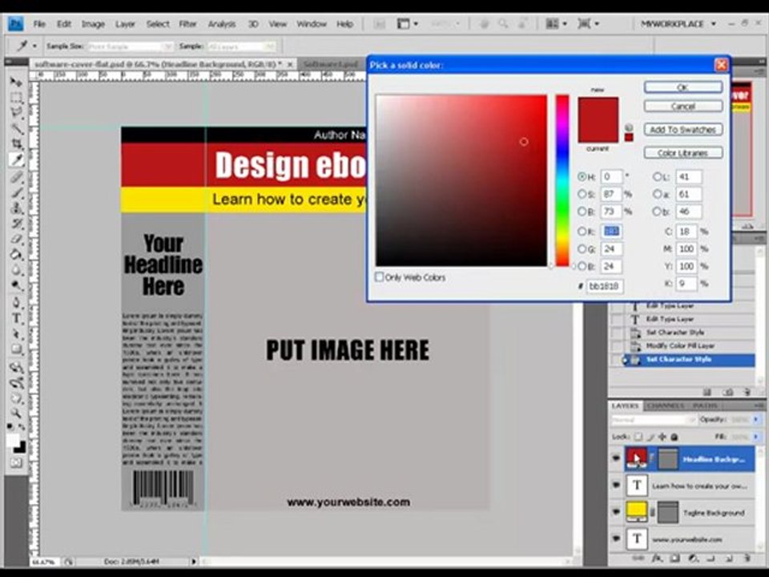Click the History panel delete state icon
Viewport: 769px width, 577px height.
pos(747,392)
